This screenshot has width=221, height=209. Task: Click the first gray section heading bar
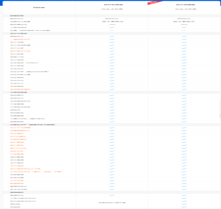[x=112, y=16]
